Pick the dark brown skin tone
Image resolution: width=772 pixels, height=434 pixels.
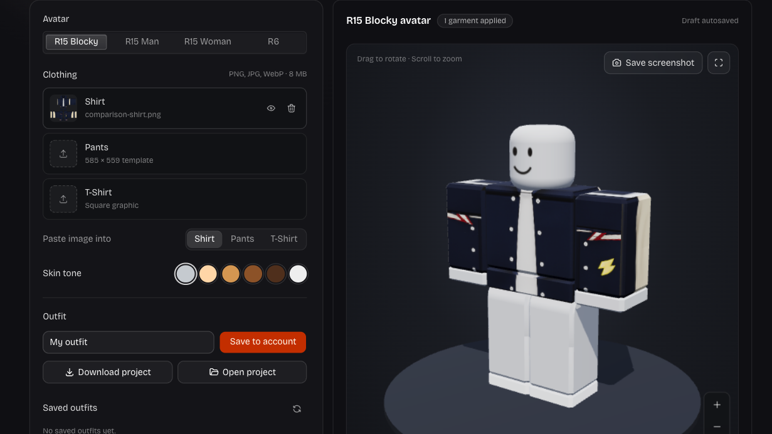pos(276,274)
